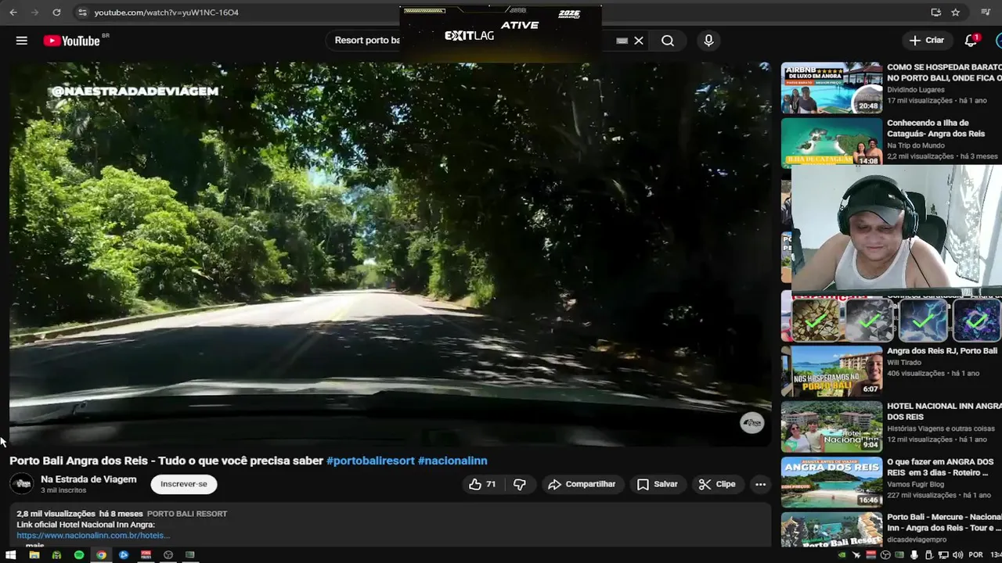This screenshot has height=563, width=1002.
Task: Open the on-screen keyboard in the search box
Action: pyautogui.click(x=622, y=41)
